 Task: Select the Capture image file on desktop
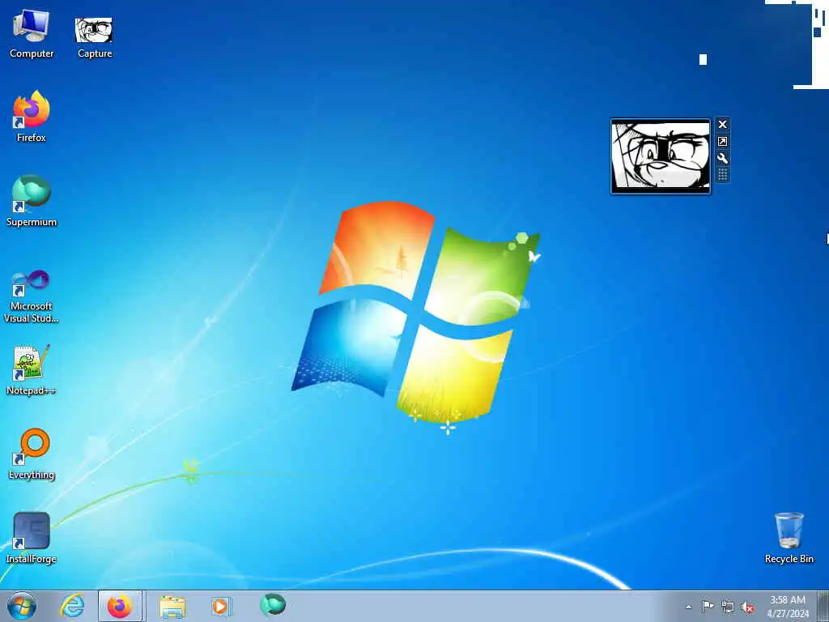click(94, 36)
